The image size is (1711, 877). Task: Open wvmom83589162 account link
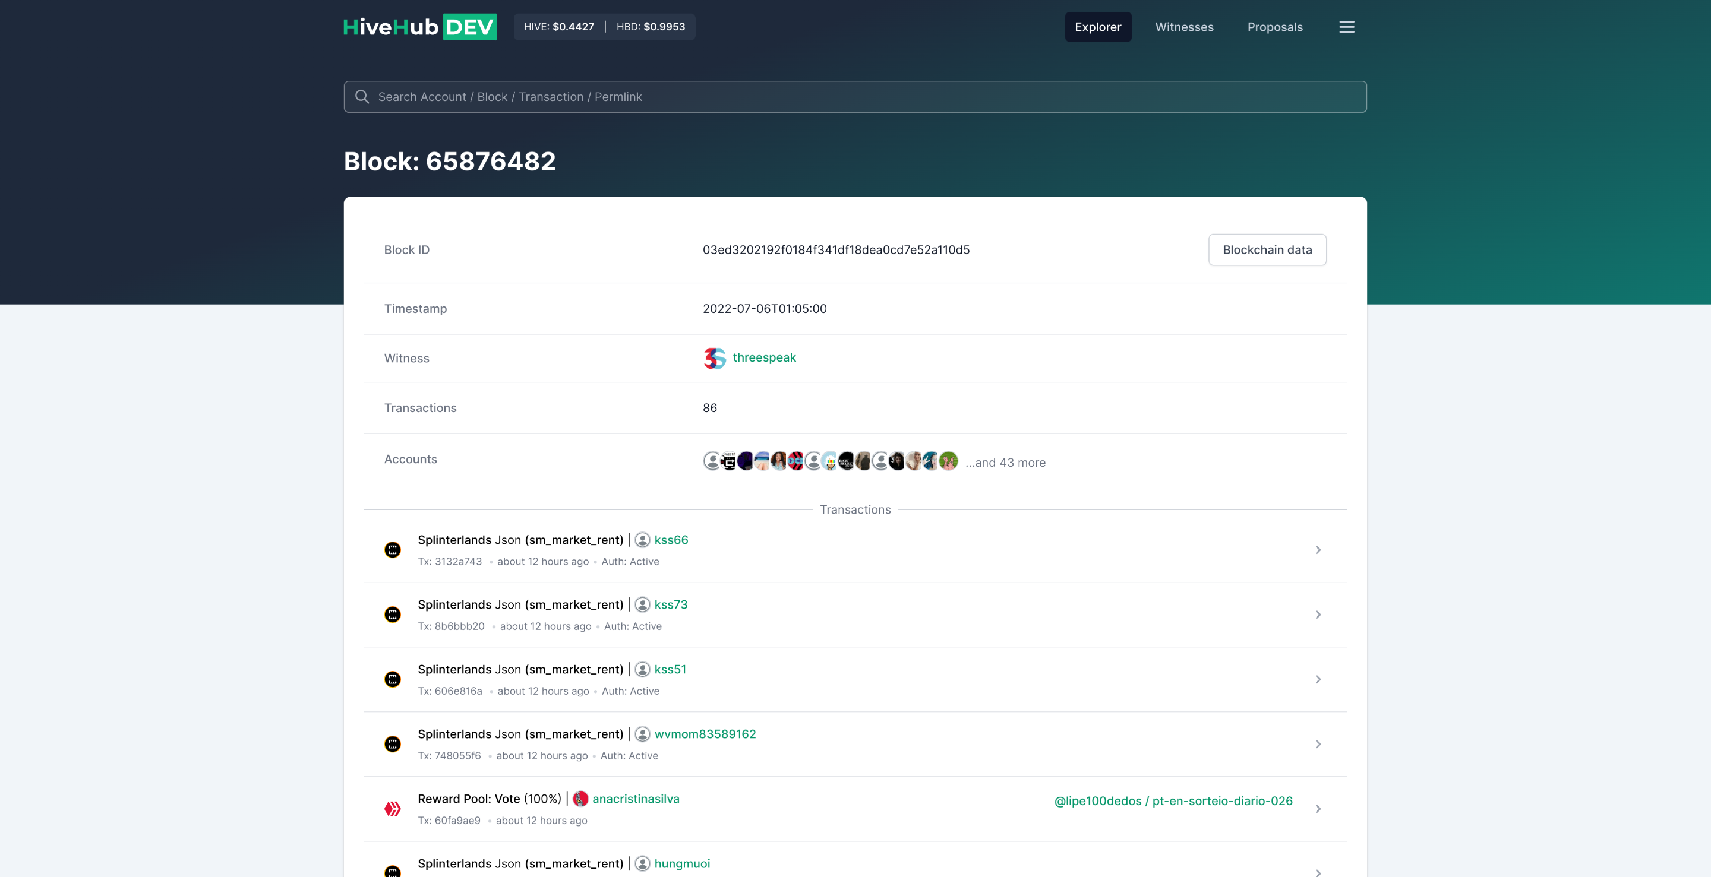705,734
